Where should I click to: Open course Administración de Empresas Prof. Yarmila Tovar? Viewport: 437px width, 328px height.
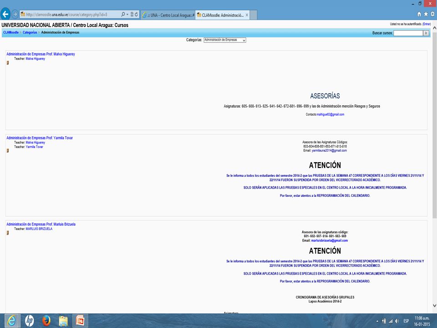40,138
